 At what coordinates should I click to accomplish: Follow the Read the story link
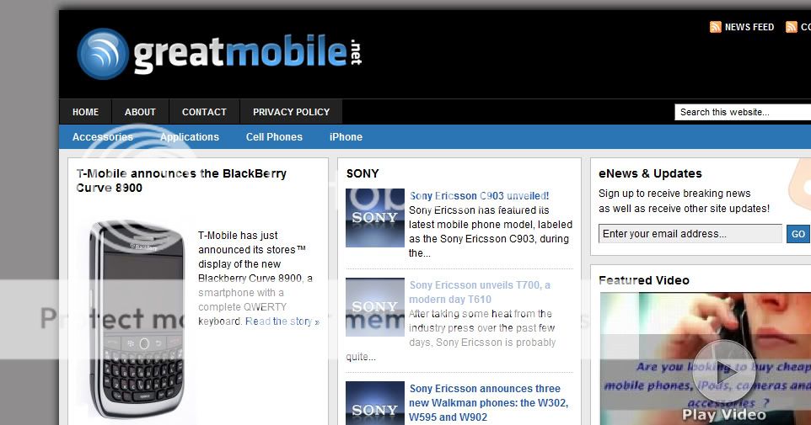(282, 321)
